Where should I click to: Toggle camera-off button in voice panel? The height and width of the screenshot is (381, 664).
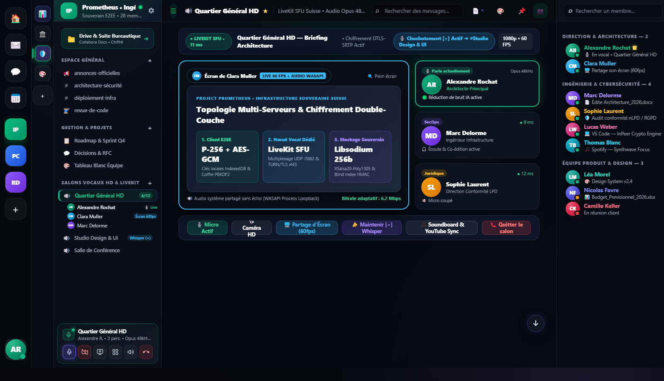click(x=85, y=352)
